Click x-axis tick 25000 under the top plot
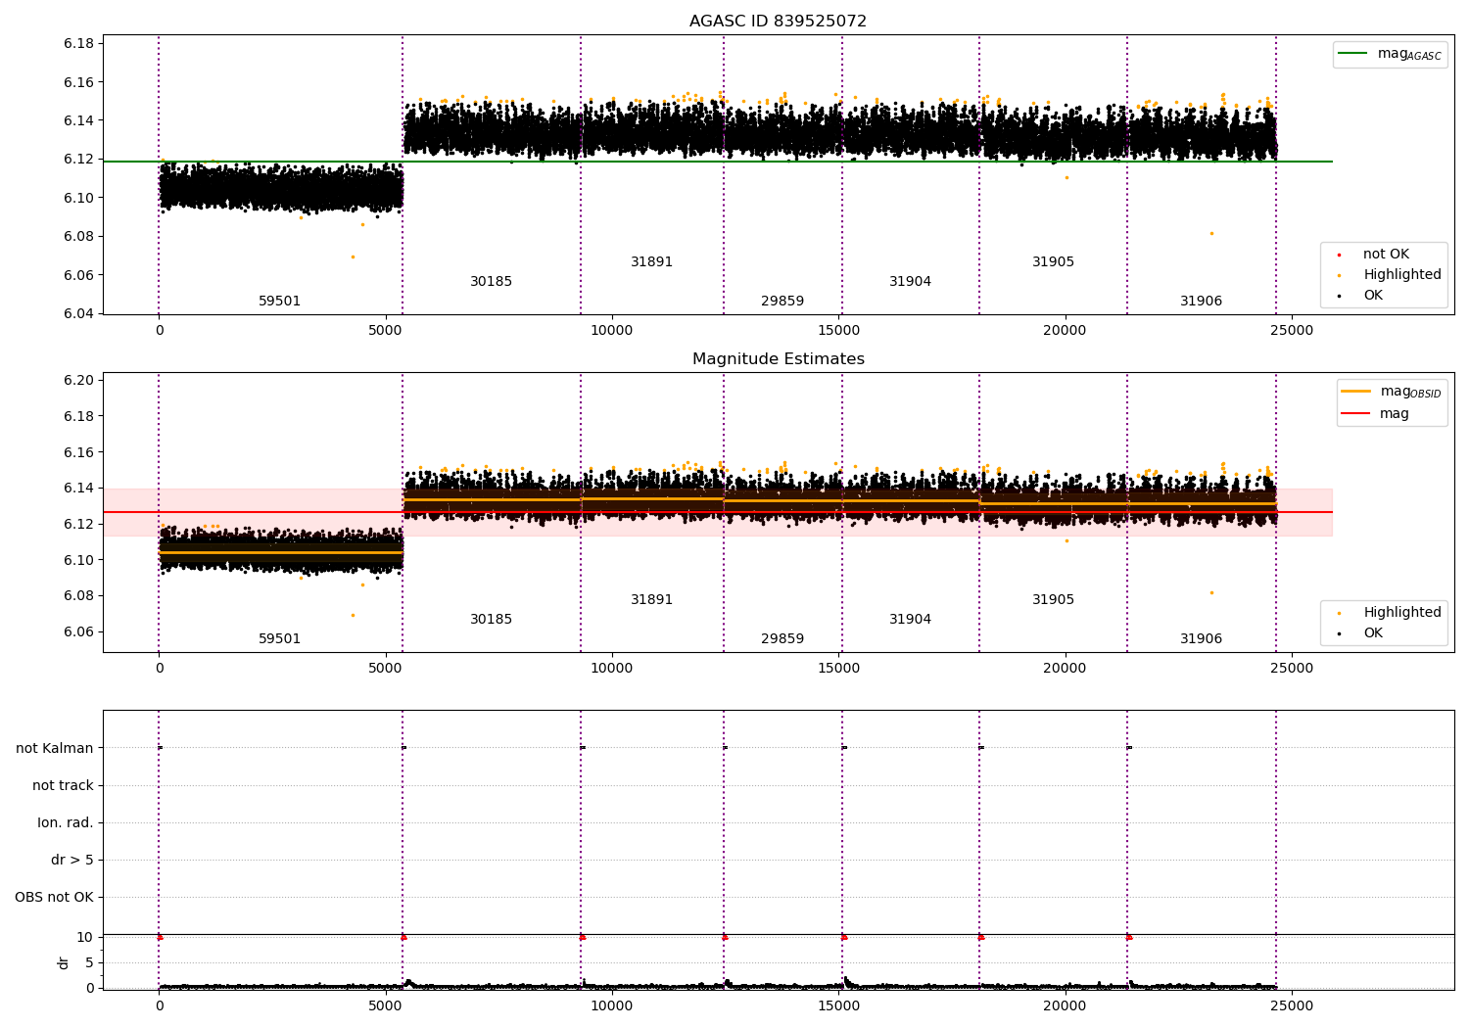This screenshot has height=1028, width=1469. 1292,331
